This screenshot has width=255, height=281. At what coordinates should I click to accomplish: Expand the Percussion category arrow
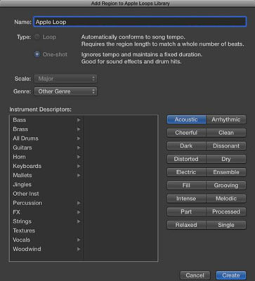(x=79, y=203)
